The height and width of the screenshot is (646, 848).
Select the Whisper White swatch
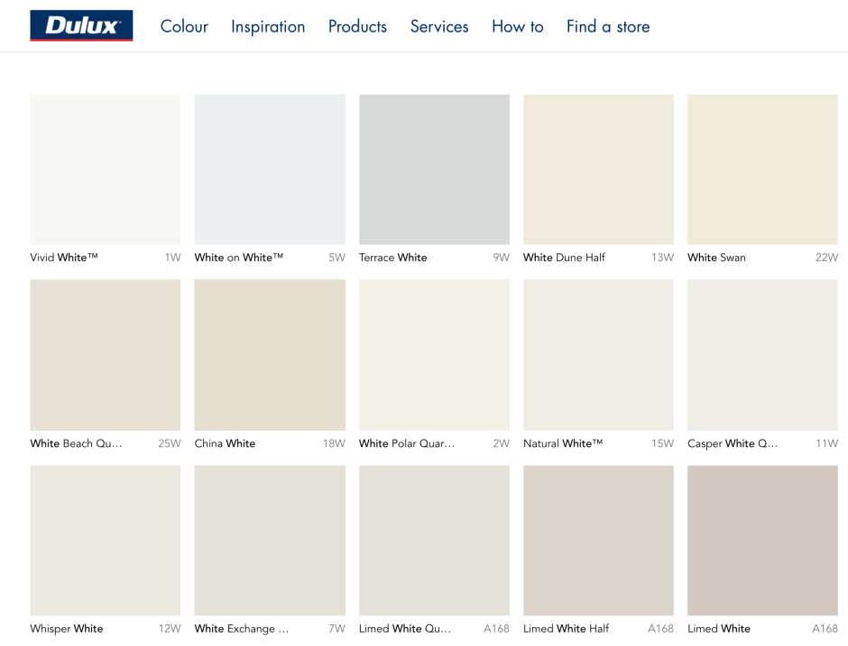pos(105,540)
